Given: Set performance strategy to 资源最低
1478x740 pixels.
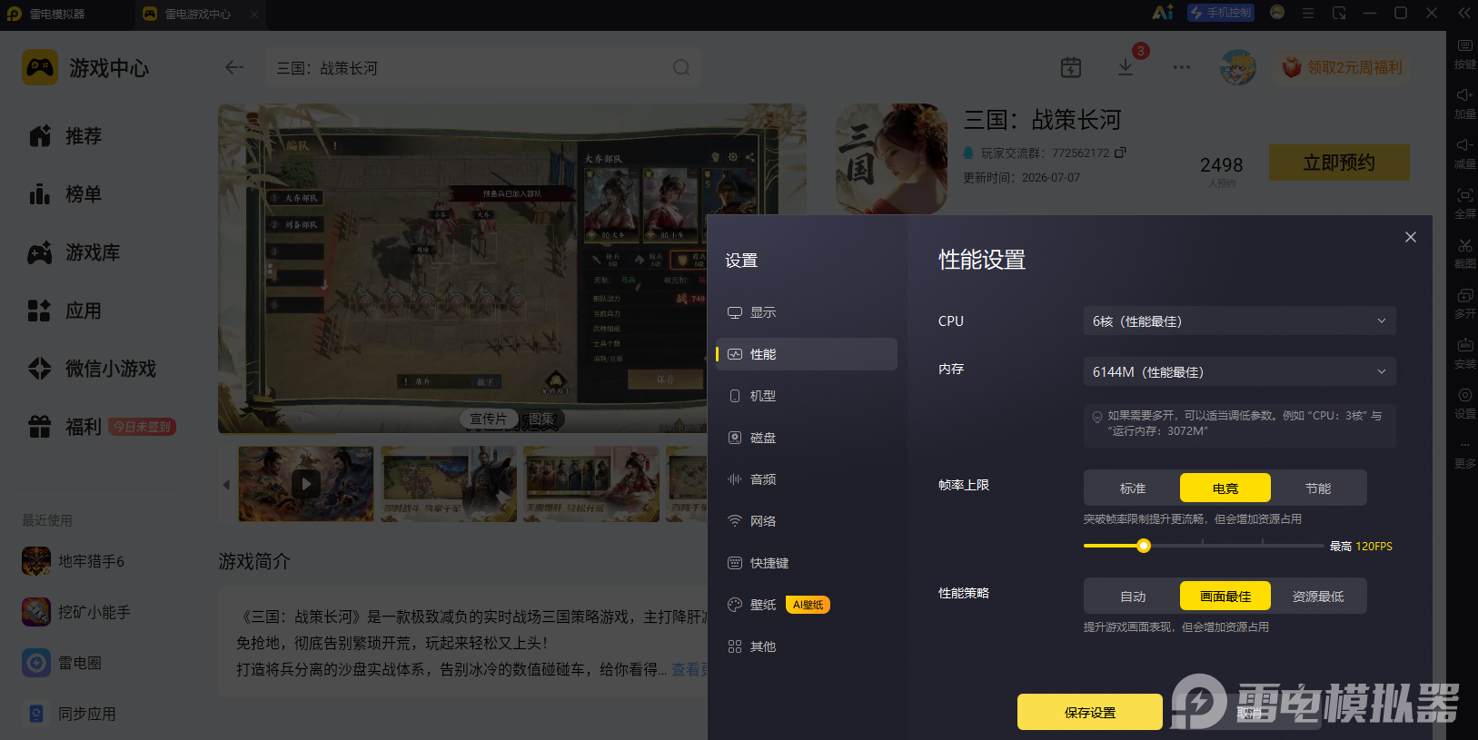Looking at the screenshot, I should [1318, 597].
